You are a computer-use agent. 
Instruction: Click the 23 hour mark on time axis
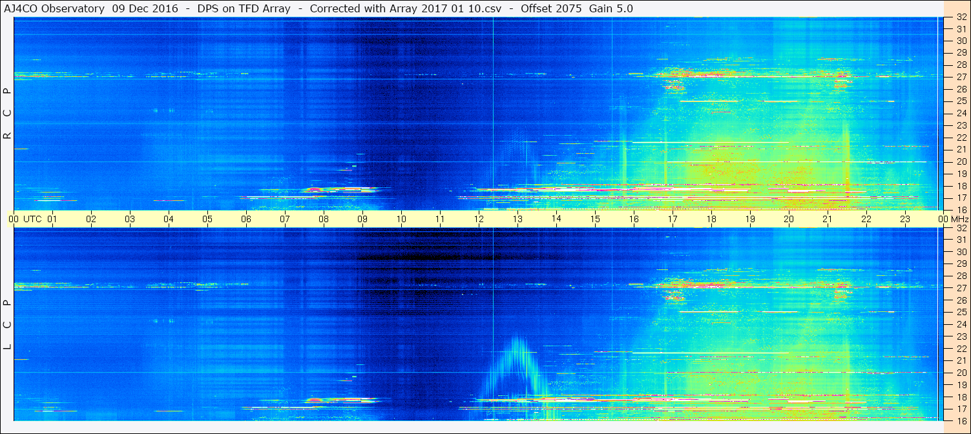[x=905, y=219]
